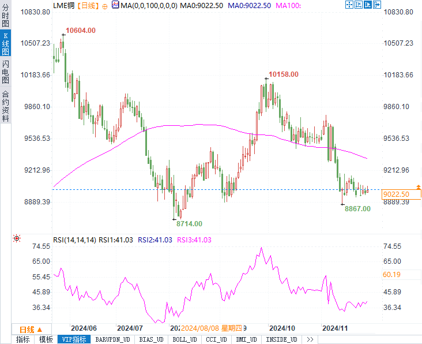
Task: Click the 2024/10 time axis label
Action: click(282, 328)
